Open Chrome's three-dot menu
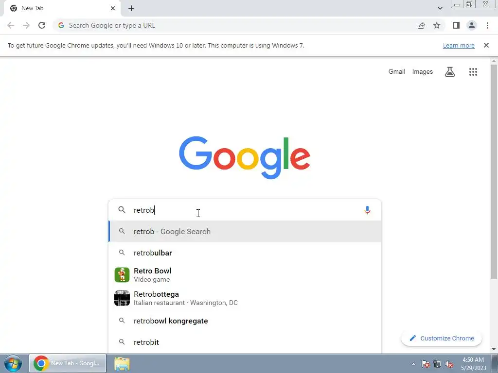The height and width of the screenshot is (373, 498). 487,25
